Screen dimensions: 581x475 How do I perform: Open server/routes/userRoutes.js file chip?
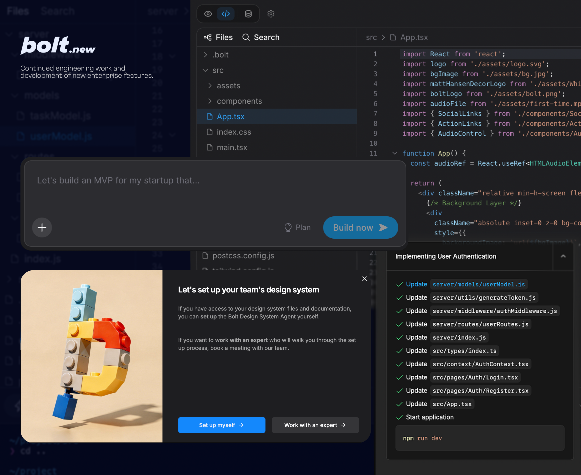coord(481,324)
